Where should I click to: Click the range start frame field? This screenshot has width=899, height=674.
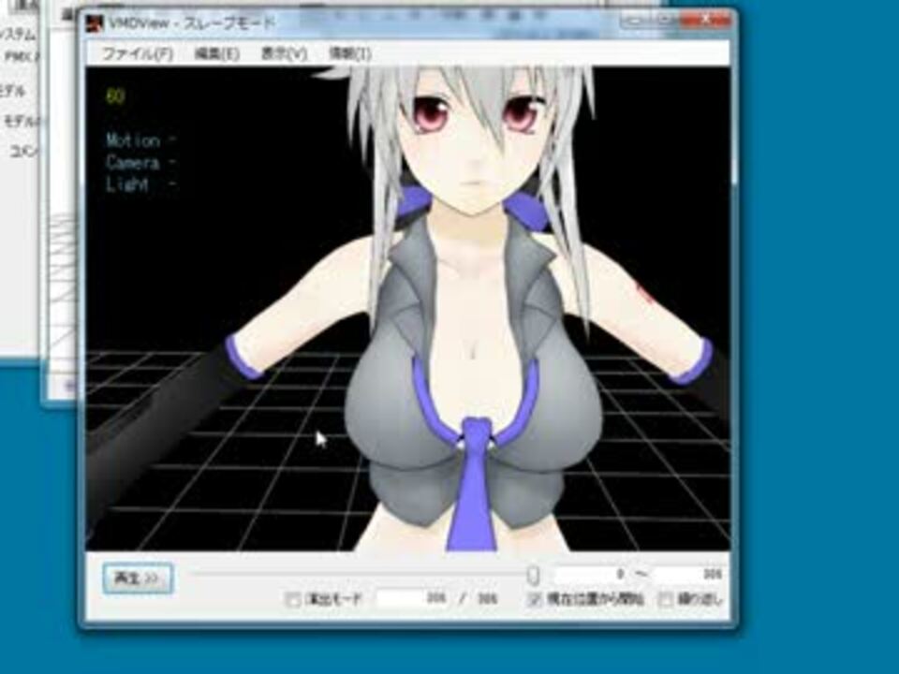pos(591,574)
